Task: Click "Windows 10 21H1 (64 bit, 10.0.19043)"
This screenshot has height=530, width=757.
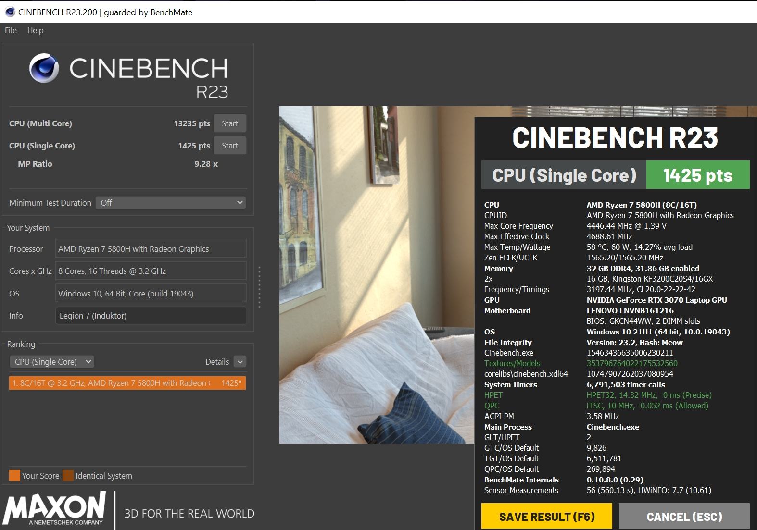Action: click(x=658, y=332)
